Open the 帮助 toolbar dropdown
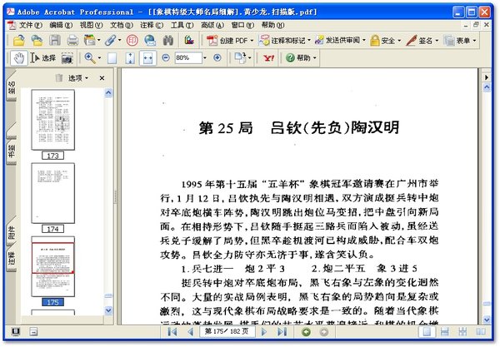Viewport: 500px width, 347px height. (301, 58)
